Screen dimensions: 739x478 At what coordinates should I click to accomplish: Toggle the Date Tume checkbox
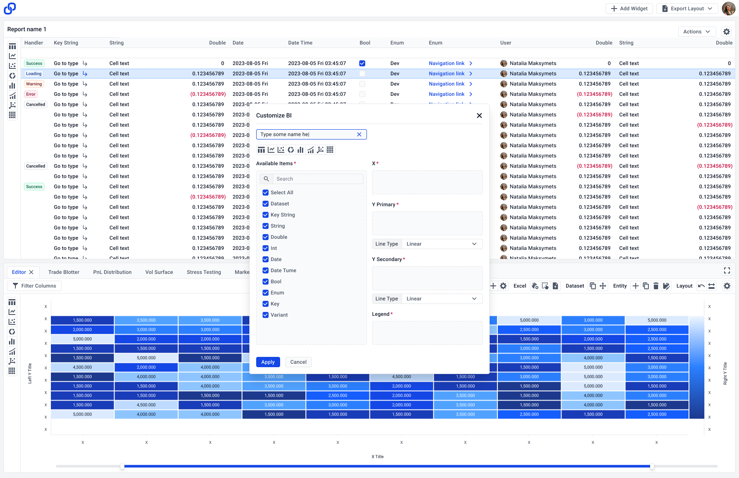266,270
